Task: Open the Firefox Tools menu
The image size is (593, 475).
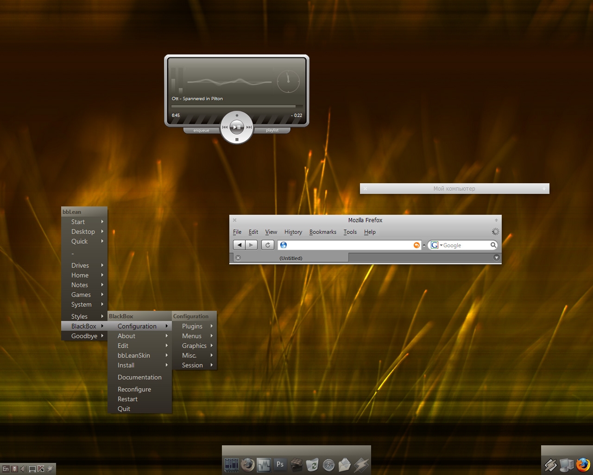Action: [x=350, y=232]
